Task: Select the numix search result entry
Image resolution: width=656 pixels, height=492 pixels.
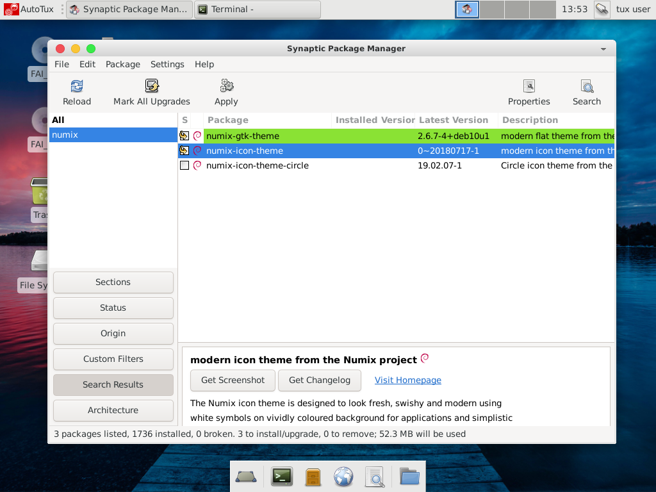Action: (113, 135)
